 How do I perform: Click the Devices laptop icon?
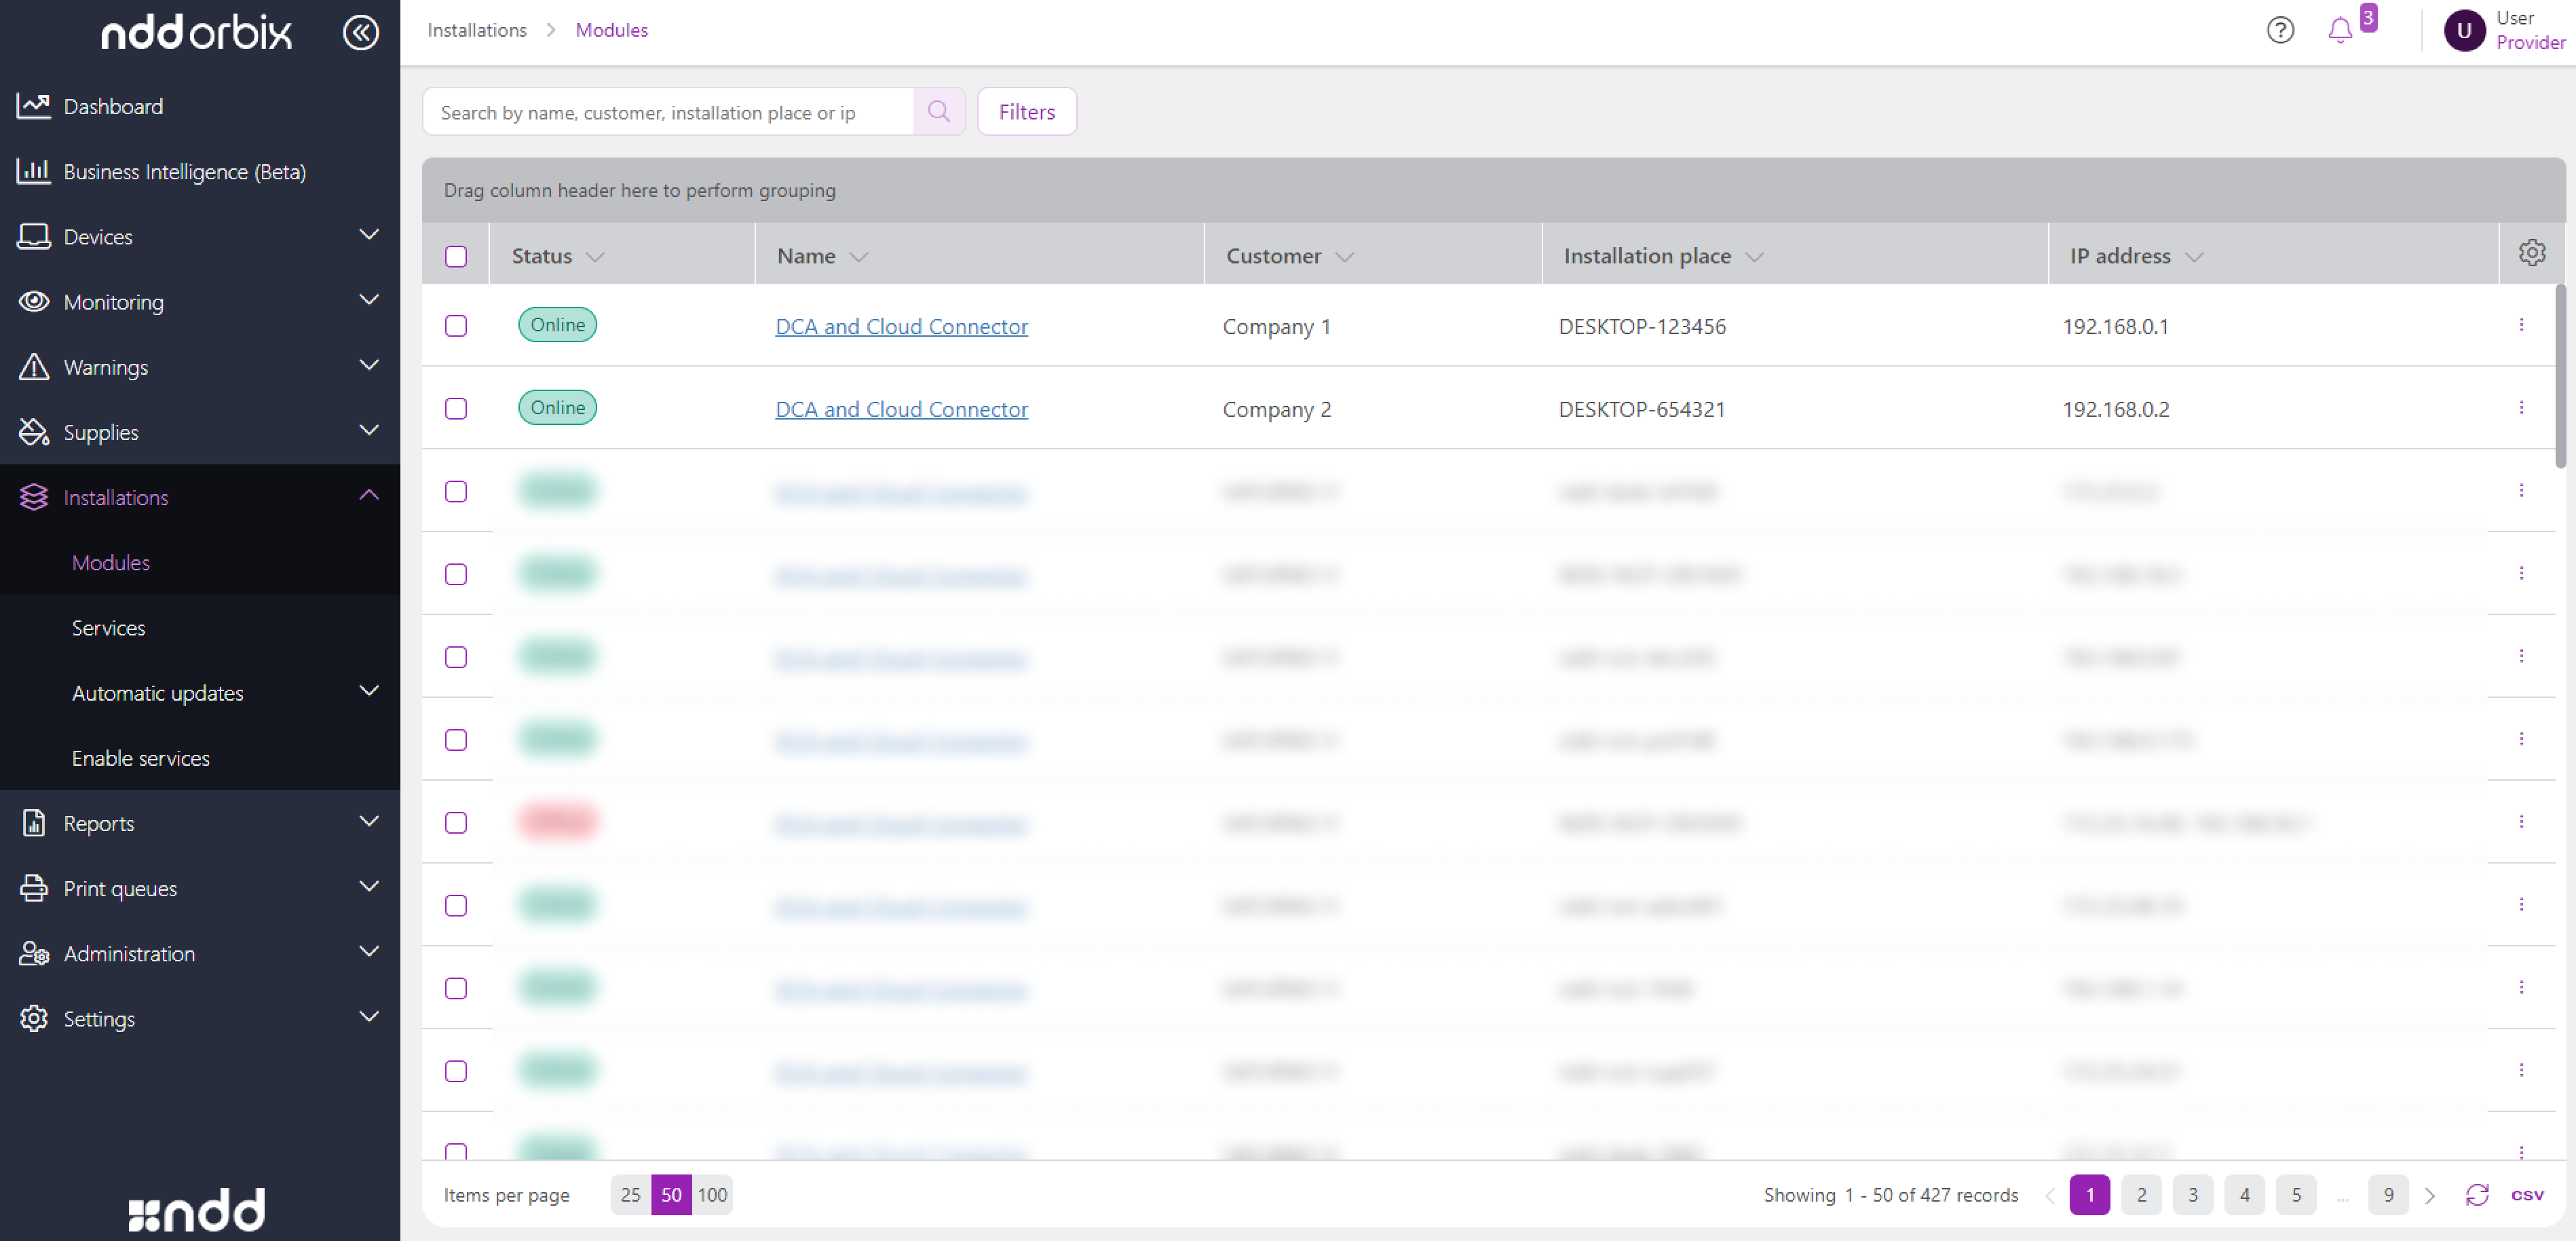pos(34,236)
